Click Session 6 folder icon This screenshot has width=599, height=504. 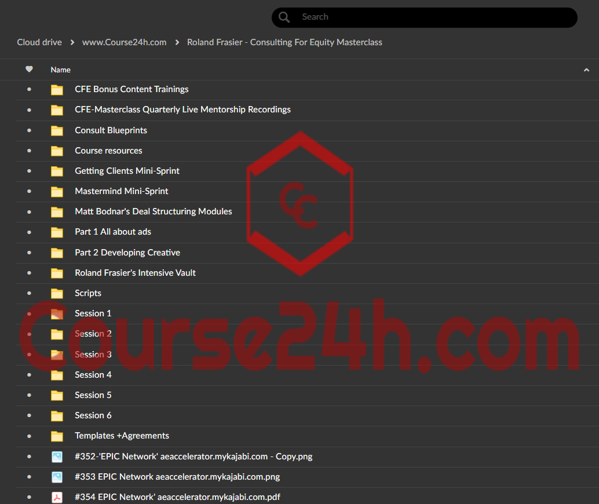57,416
